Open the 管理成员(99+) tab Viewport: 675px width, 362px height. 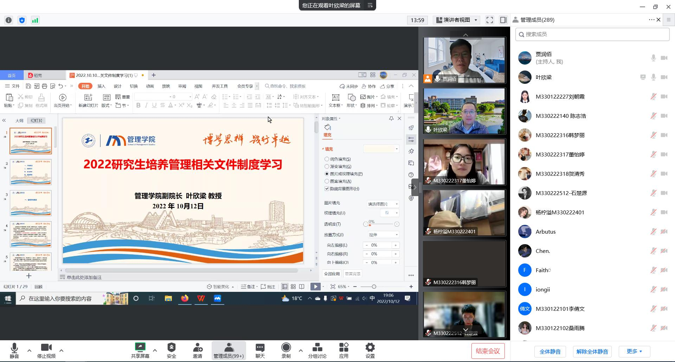coord(229,350)
